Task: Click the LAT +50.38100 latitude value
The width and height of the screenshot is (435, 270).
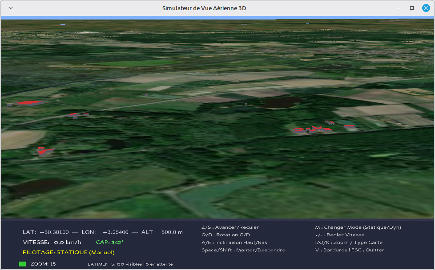Action: click(54, 232)
